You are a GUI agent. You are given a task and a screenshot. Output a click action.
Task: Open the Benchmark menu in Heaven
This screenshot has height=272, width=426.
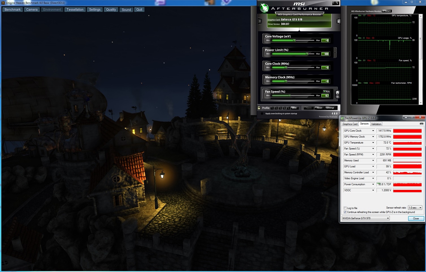13,10
